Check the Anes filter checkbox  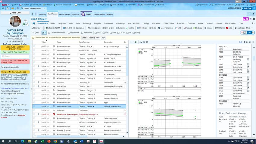pyautogui.click(x=111, y=33)
